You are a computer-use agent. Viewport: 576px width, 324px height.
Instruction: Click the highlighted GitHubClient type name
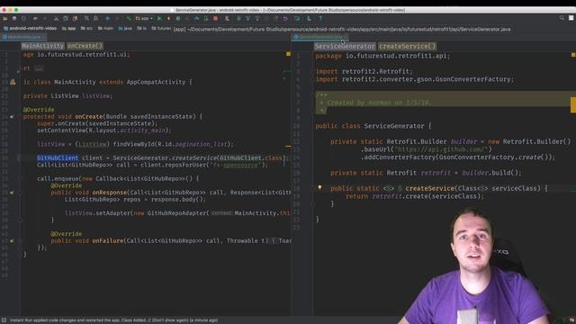pyautogui.click(x=58, y=158)
